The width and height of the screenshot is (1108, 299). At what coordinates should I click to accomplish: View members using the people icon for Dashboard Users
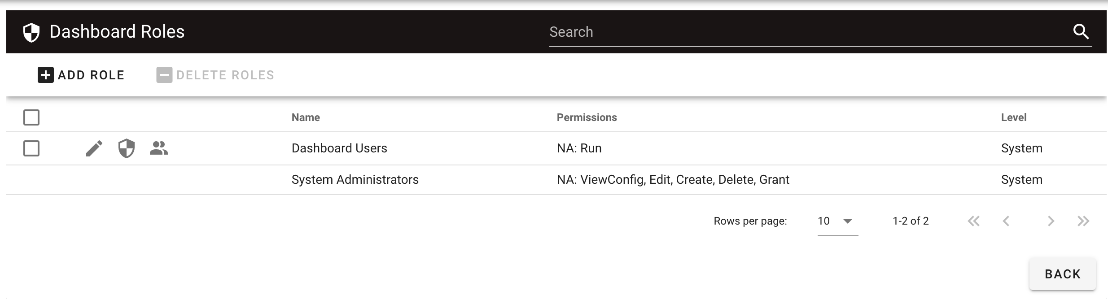(x=160, y=148)
